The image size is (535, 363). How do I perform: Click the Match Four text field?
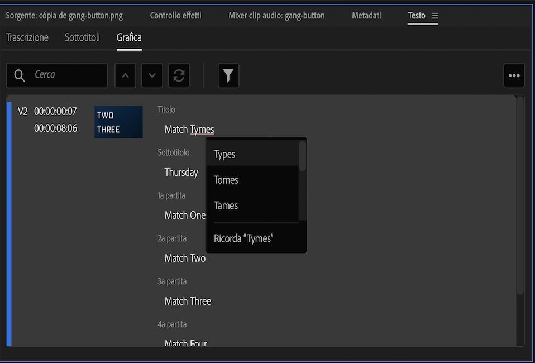click(x=185, y=343)
